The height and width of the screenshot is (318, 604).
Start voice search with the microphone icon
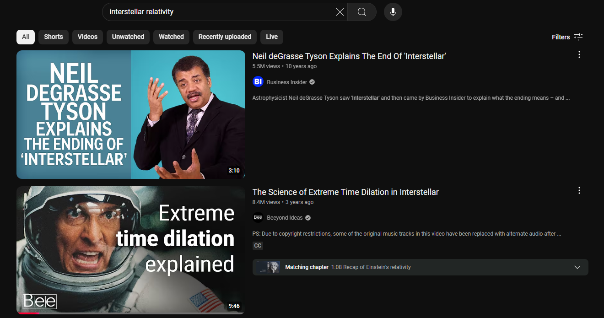coord(393,12)
